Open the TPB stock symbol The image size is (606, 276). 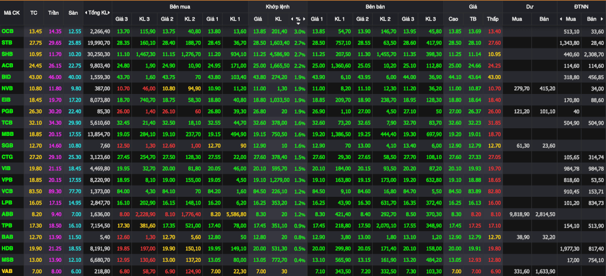coord(7,226)
